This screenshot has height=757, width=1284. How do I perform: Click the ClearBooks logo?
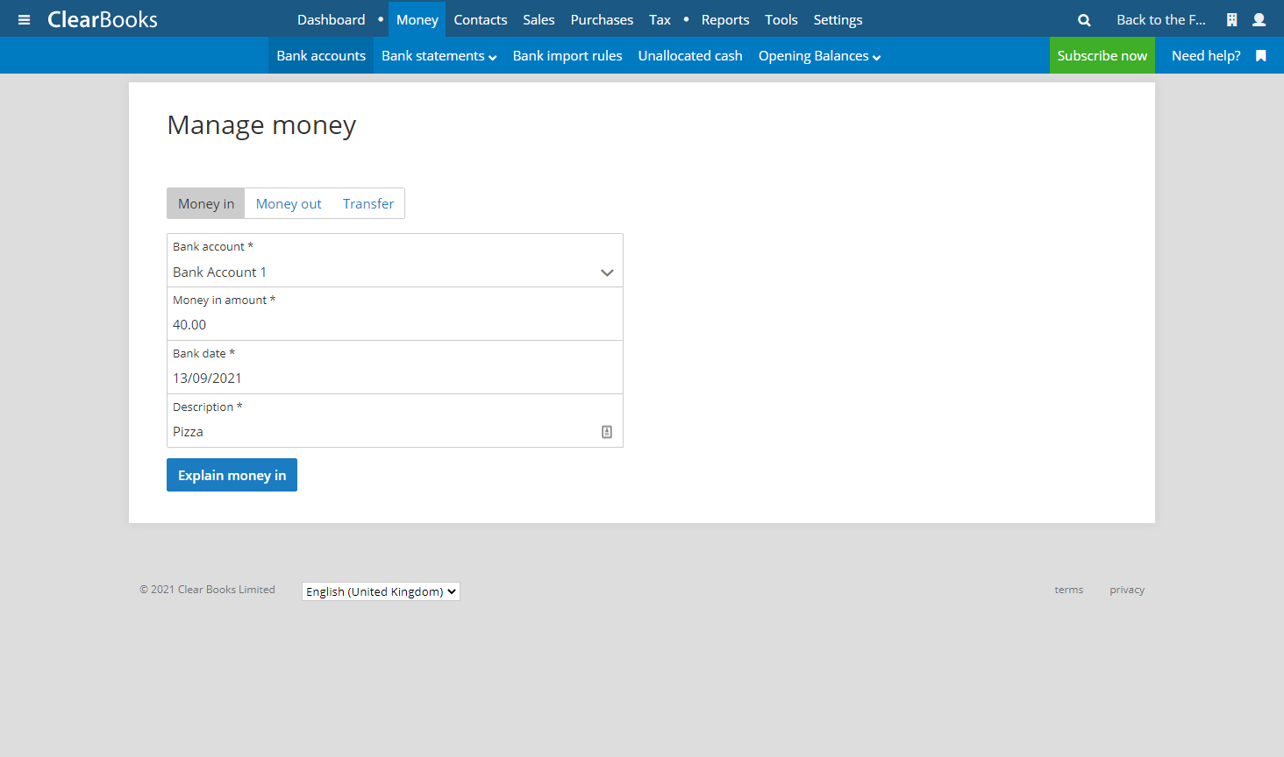point(103,19)
